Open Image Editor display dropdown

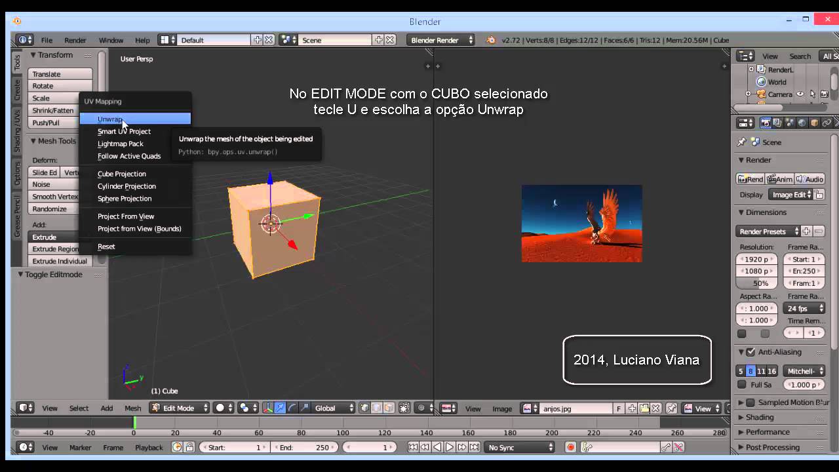pyautogui.click(x=790, y=195)
